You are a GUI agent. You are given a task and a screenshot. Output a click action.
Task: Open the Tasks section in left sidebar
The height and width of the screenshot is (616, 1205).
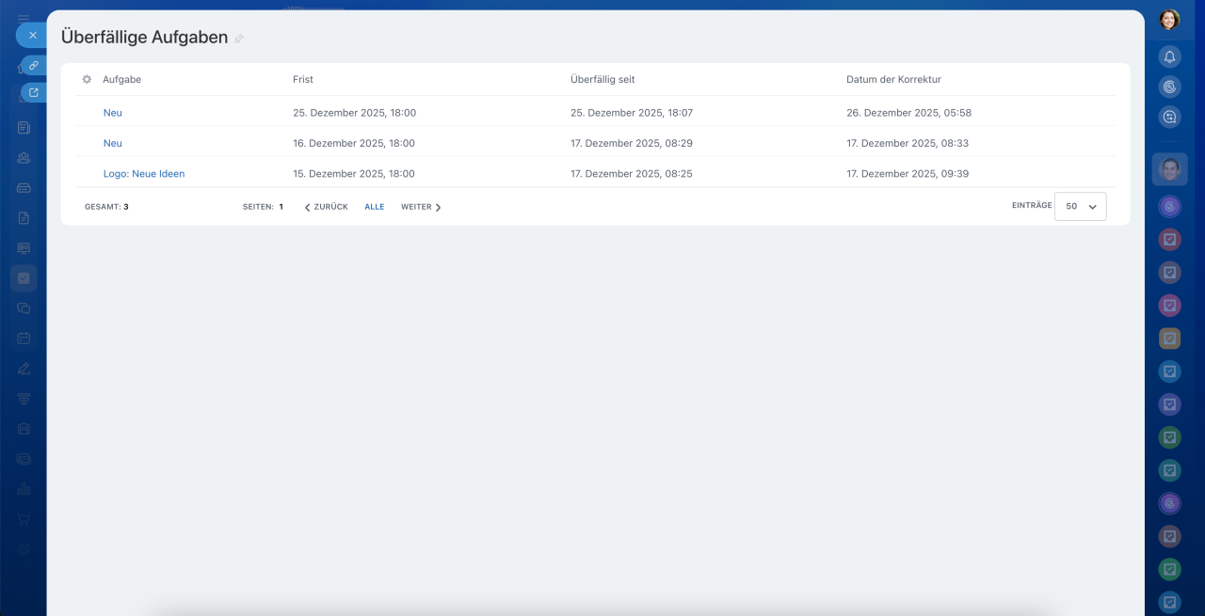[x=24, y=277]
